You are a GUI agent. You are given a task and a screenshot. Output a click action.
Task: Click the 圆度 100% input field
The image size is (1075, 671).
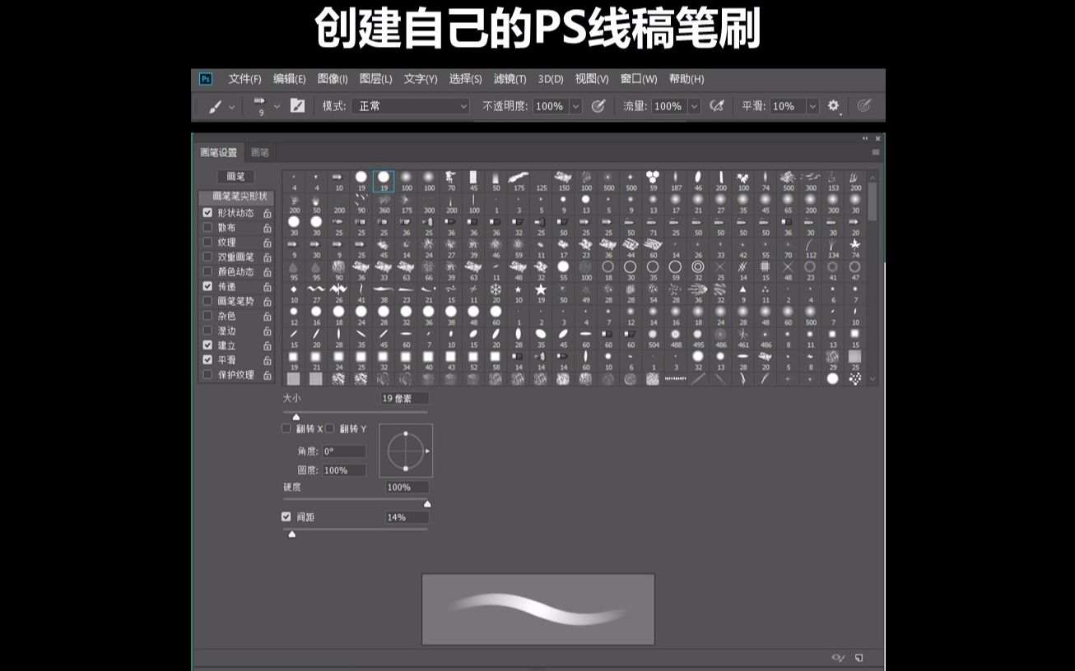coord(343,470)
